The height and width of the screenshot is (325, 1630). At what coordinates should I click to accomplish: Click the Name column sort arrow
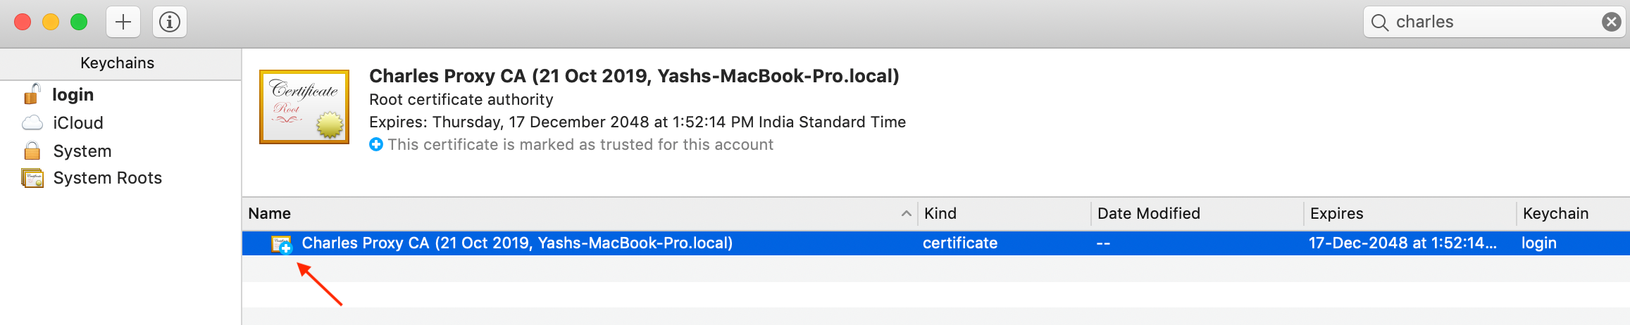906,213
